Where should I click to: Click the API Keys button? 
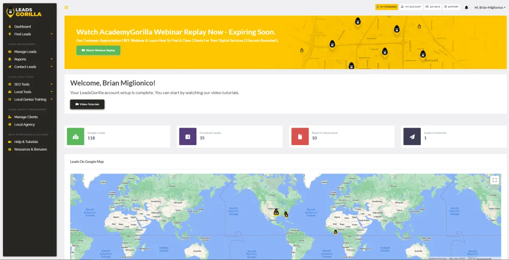point(433,7)
